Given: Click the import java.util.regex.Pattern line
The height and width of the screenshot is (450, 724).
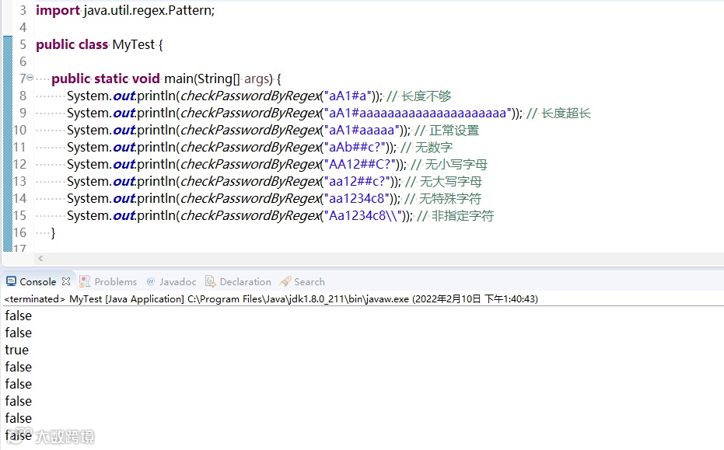Looking at the screenshot, I should [125, 10].
